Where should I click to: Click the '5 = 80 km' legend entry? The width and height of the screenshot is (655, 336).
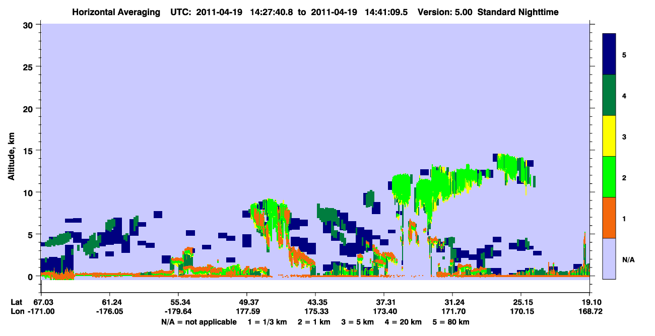tap(451, 322)
